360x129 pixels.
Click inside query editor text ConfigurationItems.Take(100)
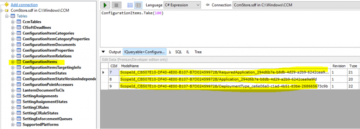[x=132, y=13]
